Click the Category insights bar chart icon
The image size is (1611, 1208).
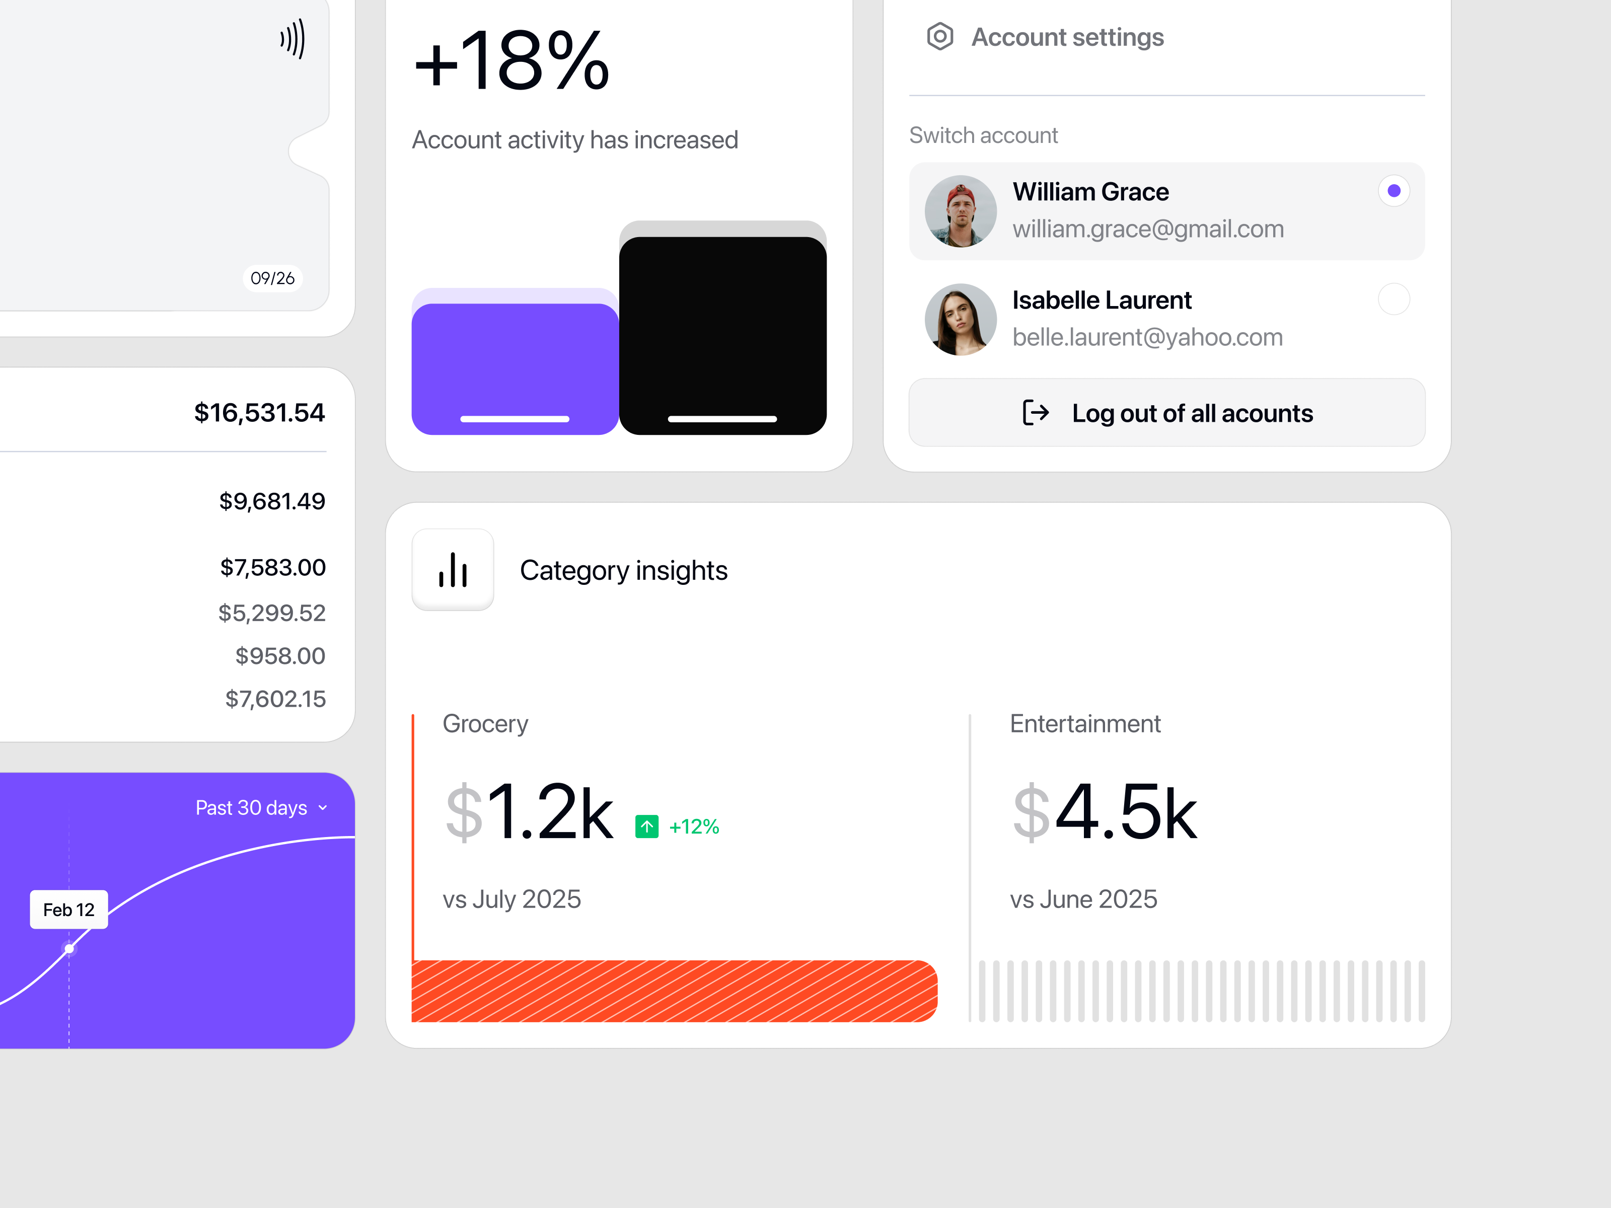[453, 569]
